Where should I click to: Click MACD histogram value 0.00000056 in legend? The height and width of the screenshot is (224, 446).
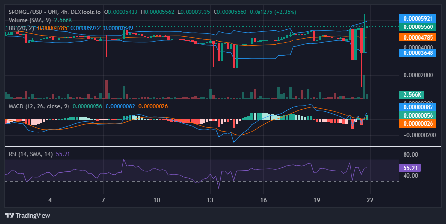[x=87, y=106]
